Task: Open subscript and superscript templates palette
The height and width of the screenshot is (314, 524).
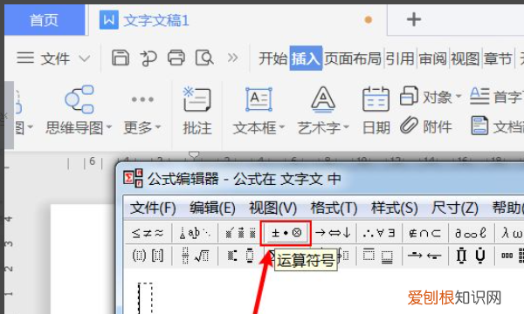Action: (241, 256)
